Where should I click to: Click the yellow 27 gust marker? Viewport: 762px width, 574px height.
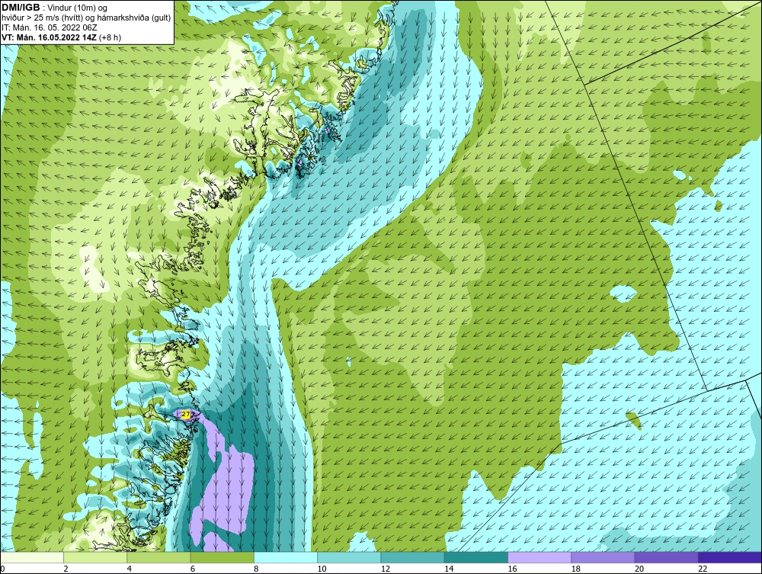(186, 414)
